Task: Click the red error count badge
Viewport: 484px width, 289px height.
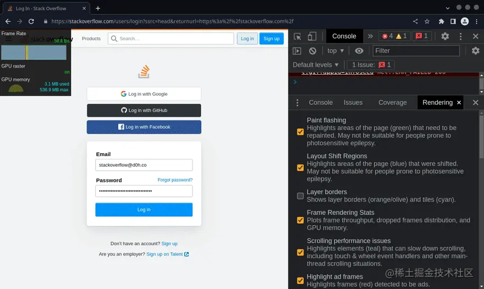Action: [388, 36]
